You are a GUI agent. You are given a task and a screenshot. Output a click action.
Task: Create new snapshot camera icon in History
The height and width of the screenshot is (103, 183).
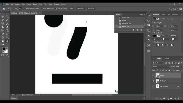point(138,30)
